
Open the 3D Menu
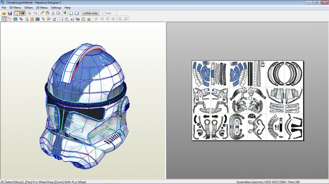point(15,8)
